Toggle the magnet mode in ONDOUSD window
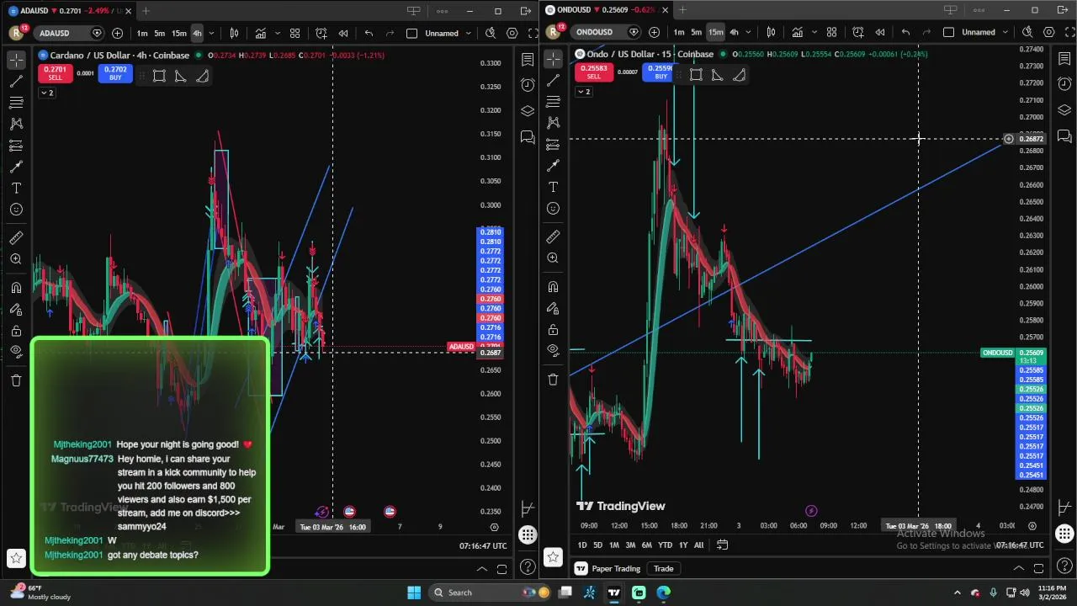This screenshot has width=1077, height=606. pos(553,287)
